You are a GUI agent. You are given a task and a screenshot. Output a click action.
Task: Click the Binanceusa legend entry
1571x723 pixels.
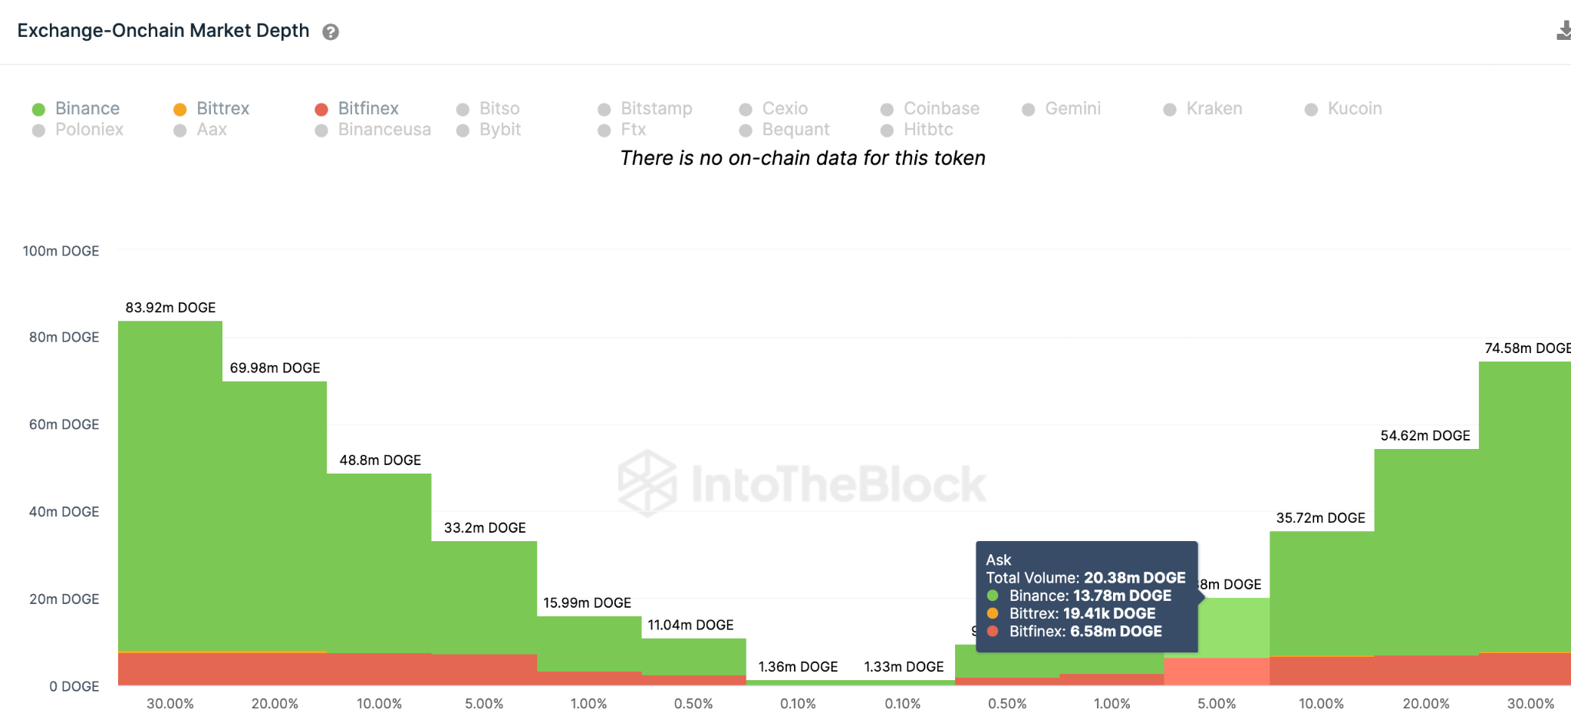click(374, 130)
